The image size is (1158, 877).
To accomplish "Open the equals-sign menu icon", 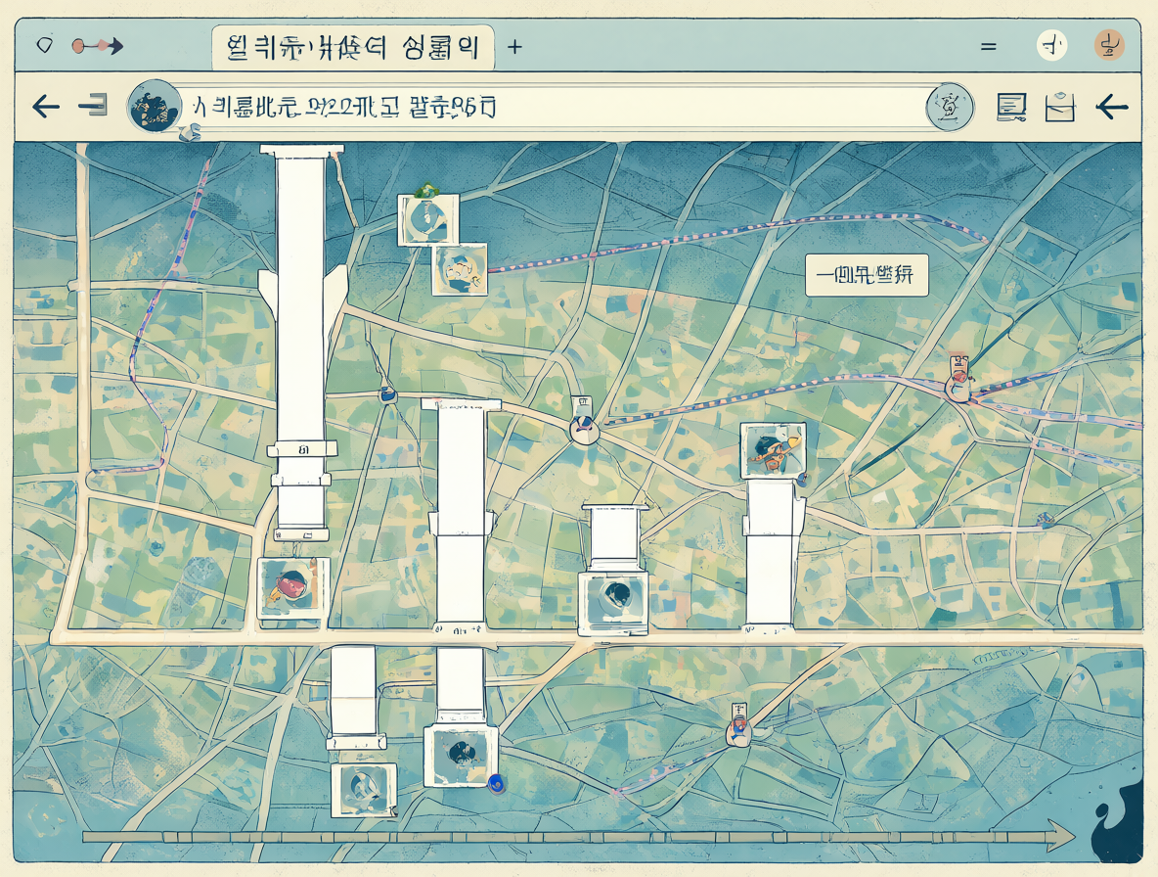I will (988, 47).
